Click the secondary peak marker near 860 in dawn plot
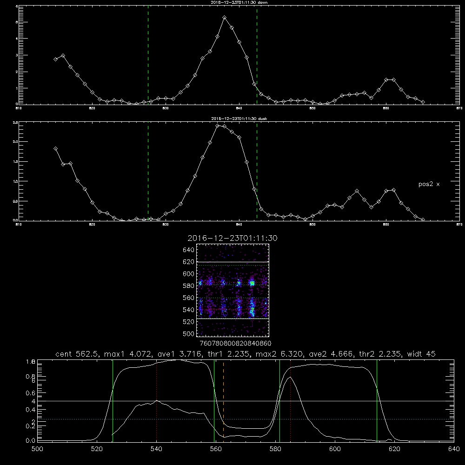The width and height of the screenshot is (465, 465). coord(386,80)
